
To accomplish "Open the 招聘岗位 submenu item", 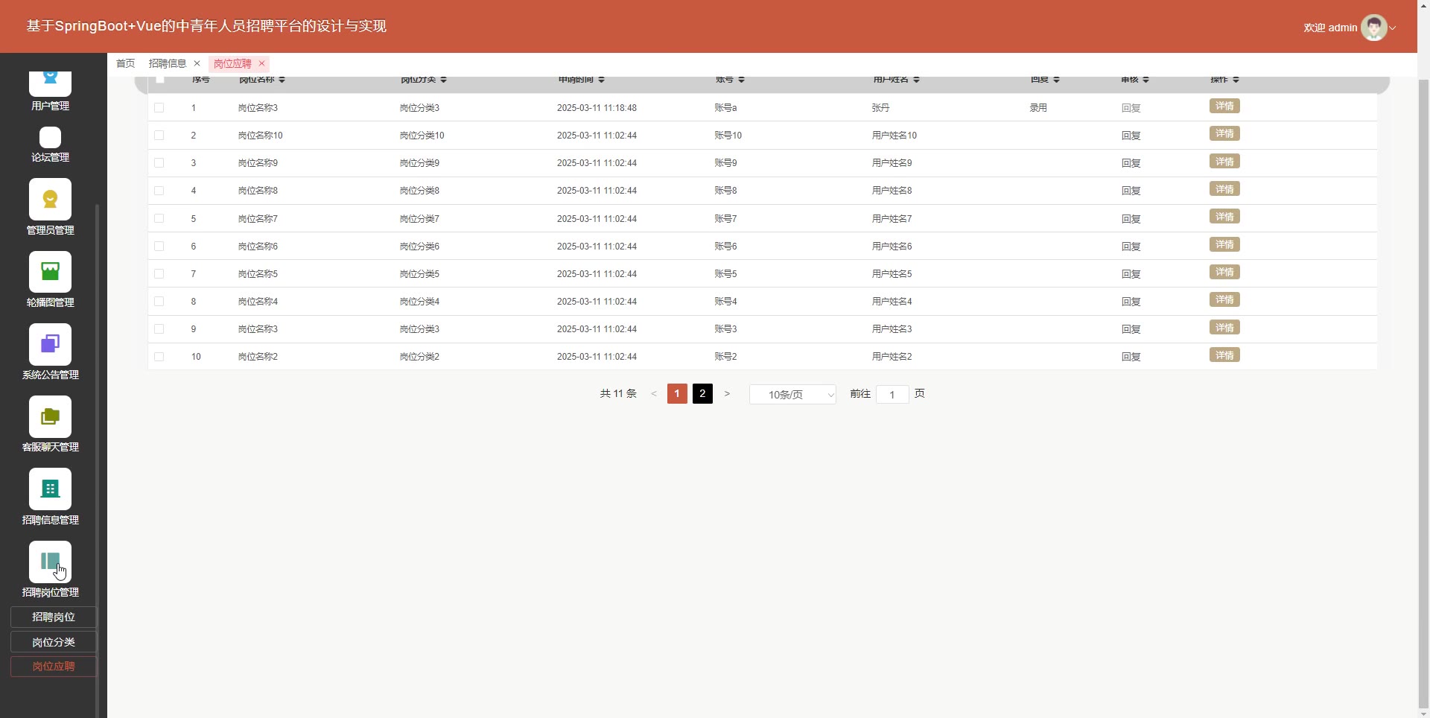I will 54,617.
